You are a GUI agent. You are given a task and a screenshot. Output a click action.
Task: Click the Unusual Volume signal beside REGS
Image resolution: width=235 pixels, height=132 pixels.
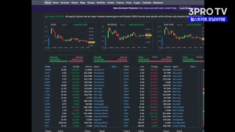(101, 117)
